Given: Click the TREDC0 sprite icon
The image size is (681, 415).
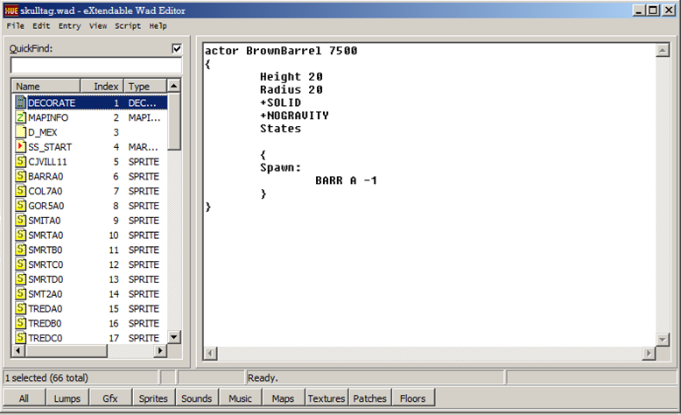Looking at the screenshot, I should pos(20,338).
